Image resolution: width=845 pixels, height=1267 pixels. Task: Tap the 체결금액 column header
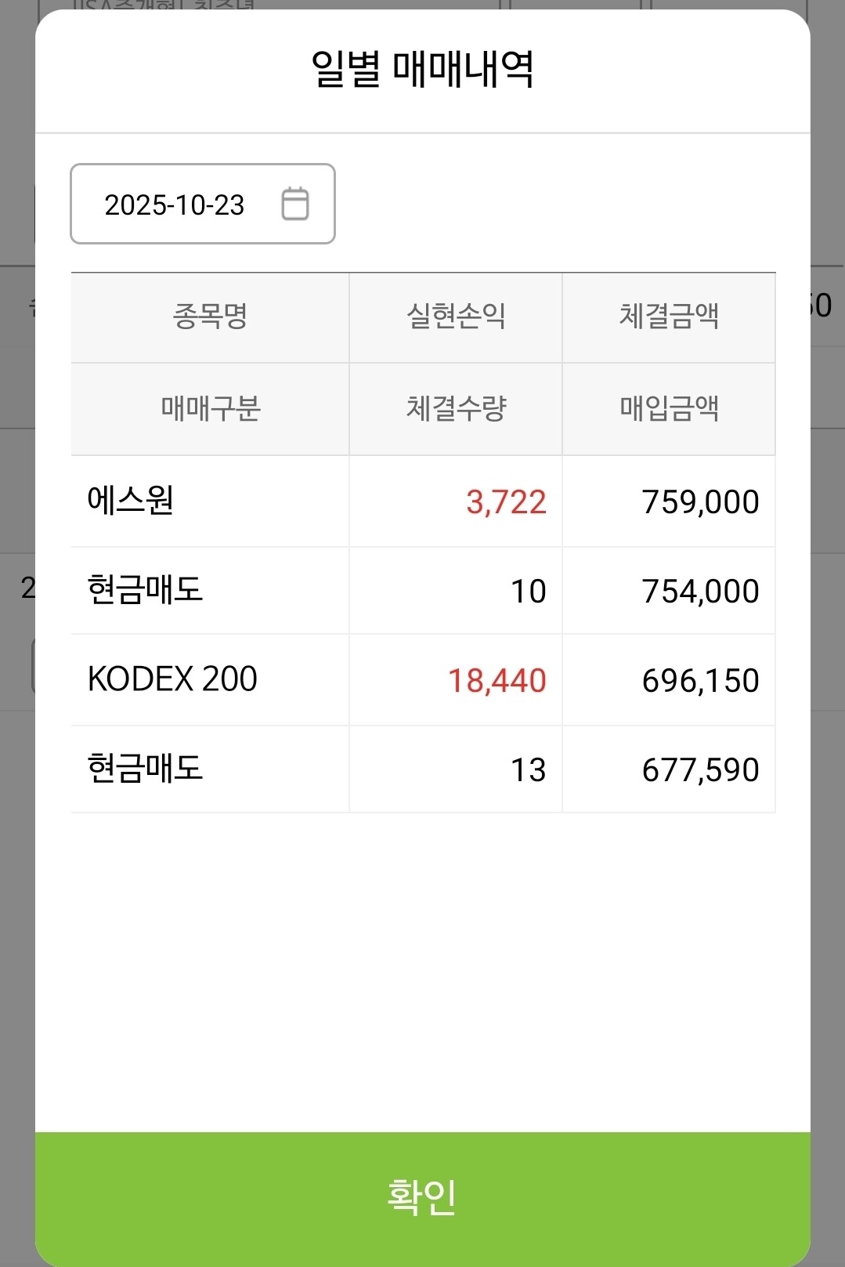coord(669,317)
